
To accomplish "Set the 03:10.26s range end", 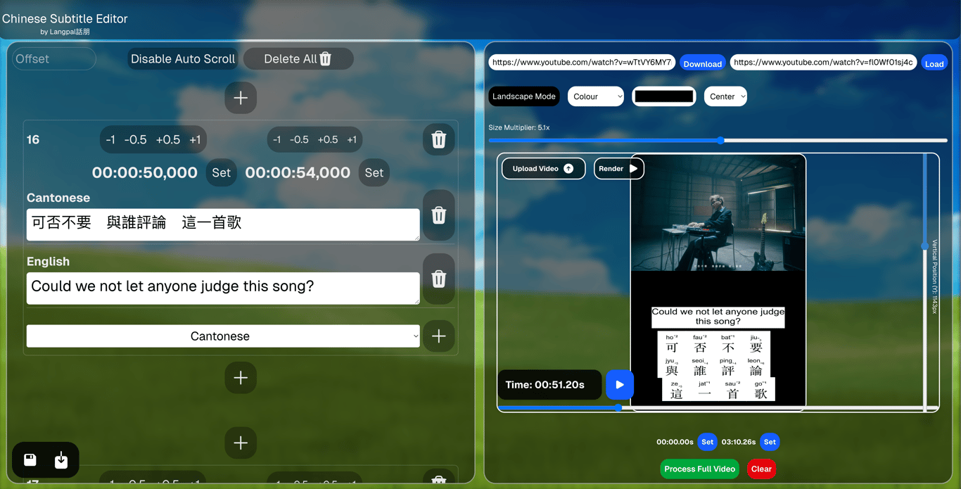I will (x=770, y=442).
